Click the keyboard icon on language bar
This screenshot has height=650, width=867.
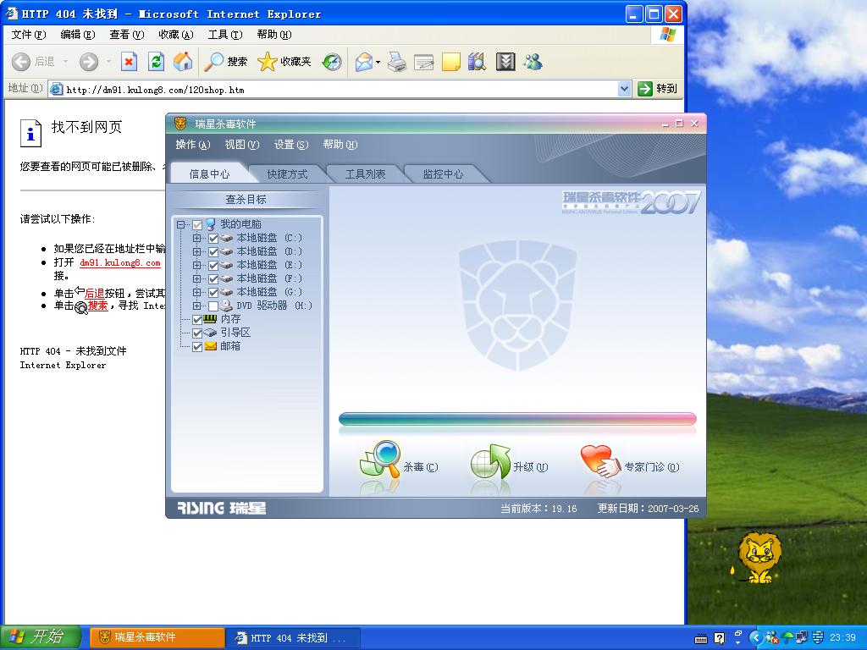(700, 639)
